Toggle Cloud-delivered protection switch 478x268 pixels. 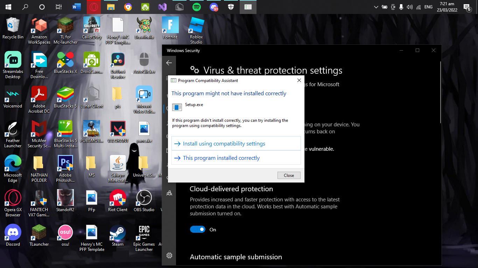[x=198, y=229]
